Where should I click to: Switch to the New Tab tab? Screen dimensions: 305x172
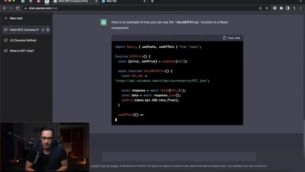[124, 1]
